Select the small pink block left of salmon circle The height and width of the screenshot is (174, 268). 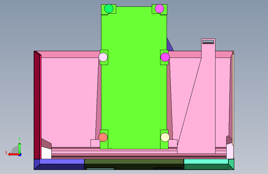(x=95, y=143)
